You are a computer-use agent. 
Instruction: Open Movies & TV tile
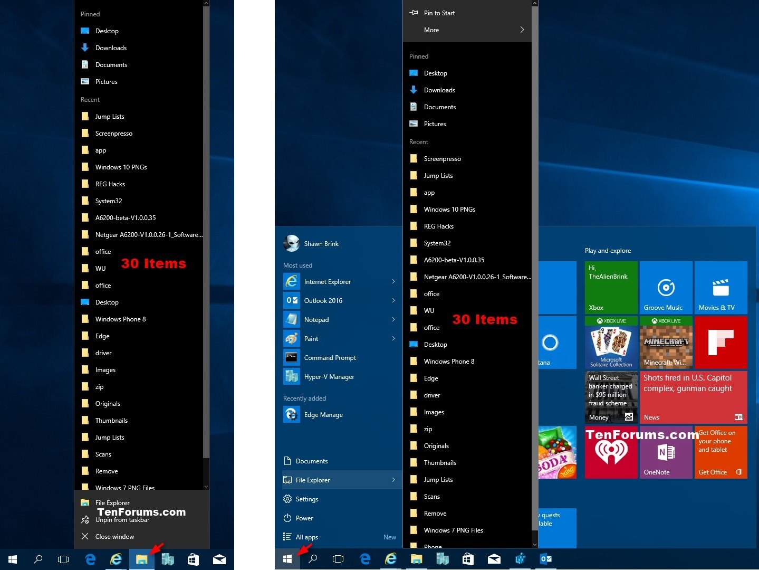(721, 288)
